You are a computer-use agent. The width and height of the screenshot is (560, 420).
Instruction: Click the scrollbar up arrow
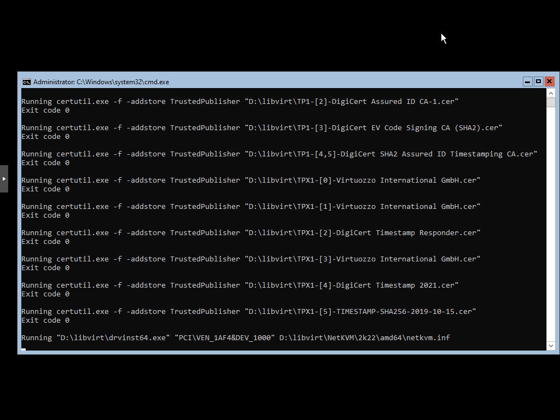coord(551,93)
